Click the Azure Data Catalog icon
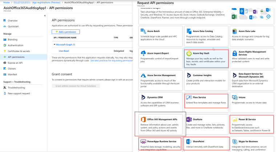The height and width of the screenshot is (152, 276). [189, 31]
